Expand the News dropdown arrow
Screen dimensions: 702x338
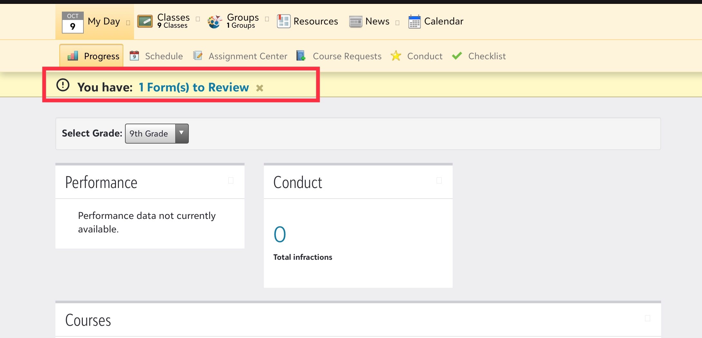point(397,23)
